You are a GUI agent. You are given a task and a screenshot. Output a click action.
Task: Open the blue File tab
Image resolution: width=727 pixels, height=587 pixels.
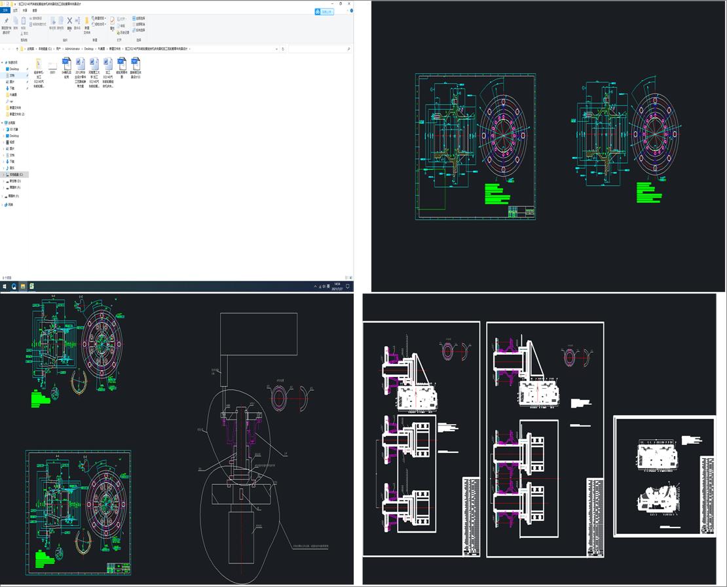click(x=5, y=10)
